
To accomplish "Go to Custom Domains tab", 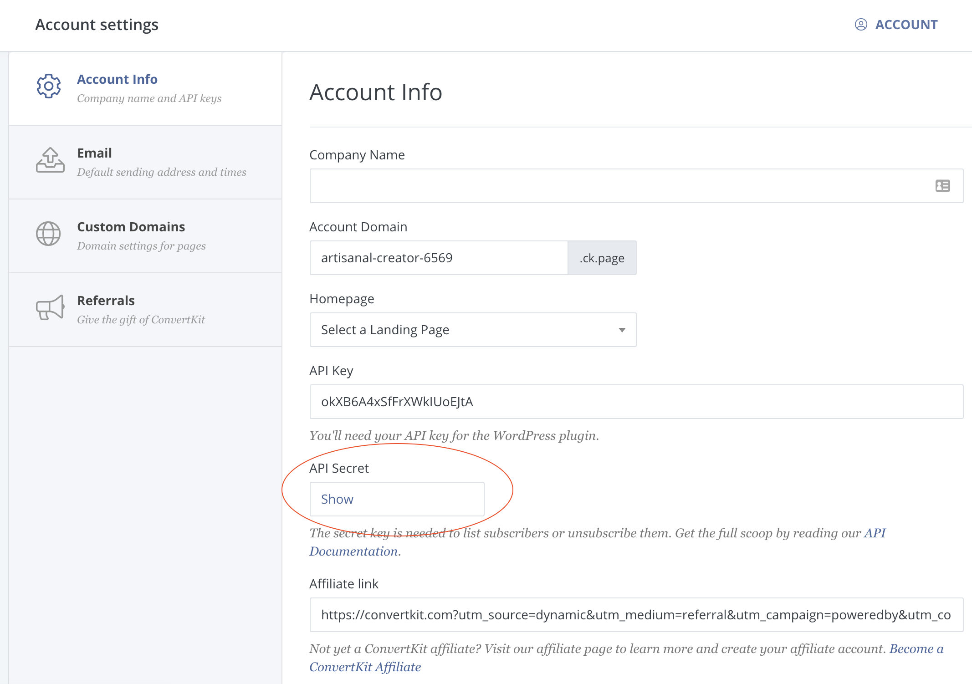I will (145, 236).
